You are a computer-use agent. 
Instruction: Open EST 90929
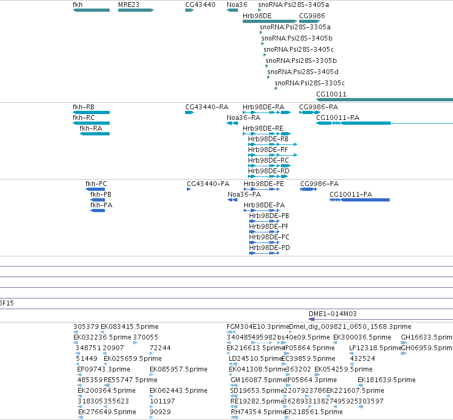(x=151, y=417)
